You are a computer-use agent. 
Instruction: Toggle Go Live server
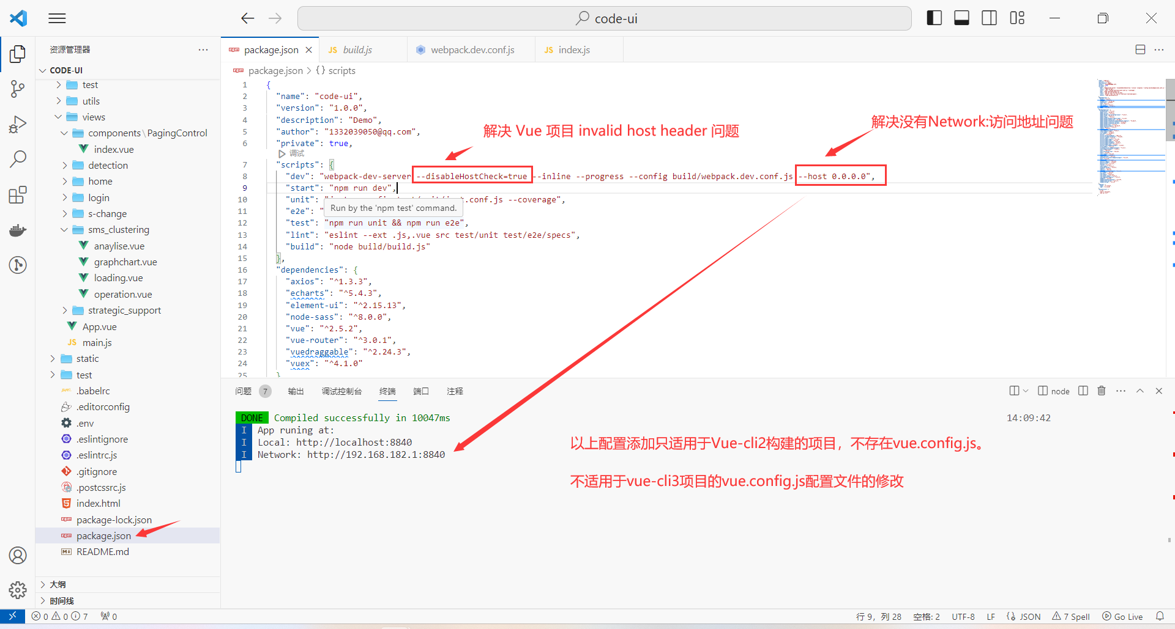[x=1122, y=616]
